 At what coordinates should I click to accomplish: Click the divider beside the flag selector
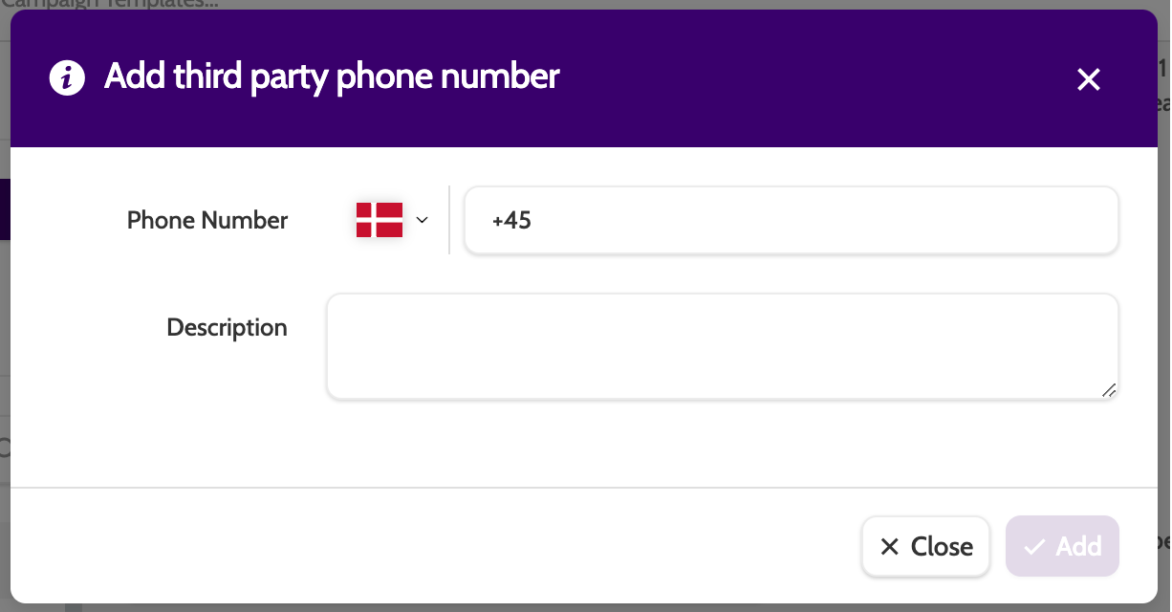(x=449, y=220)
